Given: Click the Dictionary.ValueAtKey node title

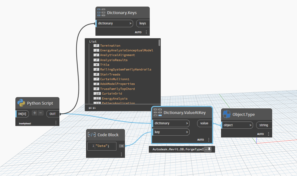Looking at the screenshot, I should (185, 112).
